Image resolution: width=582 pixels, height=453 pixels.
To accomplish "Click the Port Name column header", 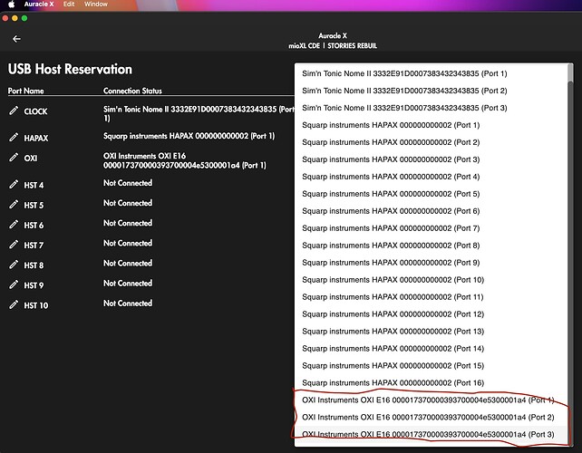I will click(x=25, y=91).
